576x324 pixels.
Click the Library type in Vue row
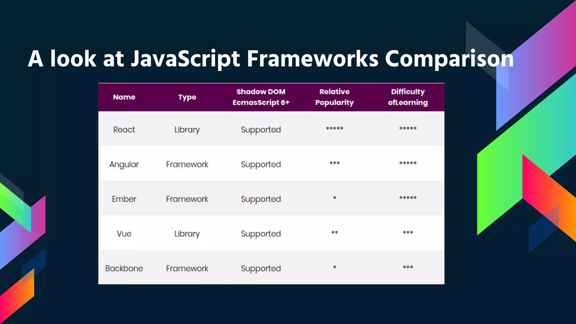point(187,234)
